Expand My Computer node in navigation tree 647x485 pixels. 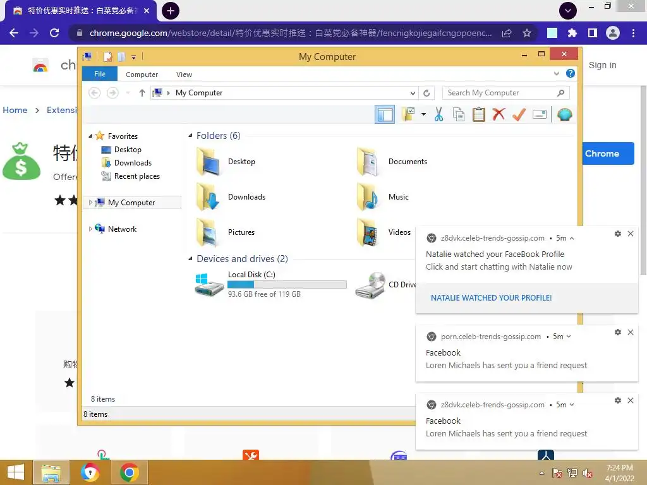coord(90,203)
